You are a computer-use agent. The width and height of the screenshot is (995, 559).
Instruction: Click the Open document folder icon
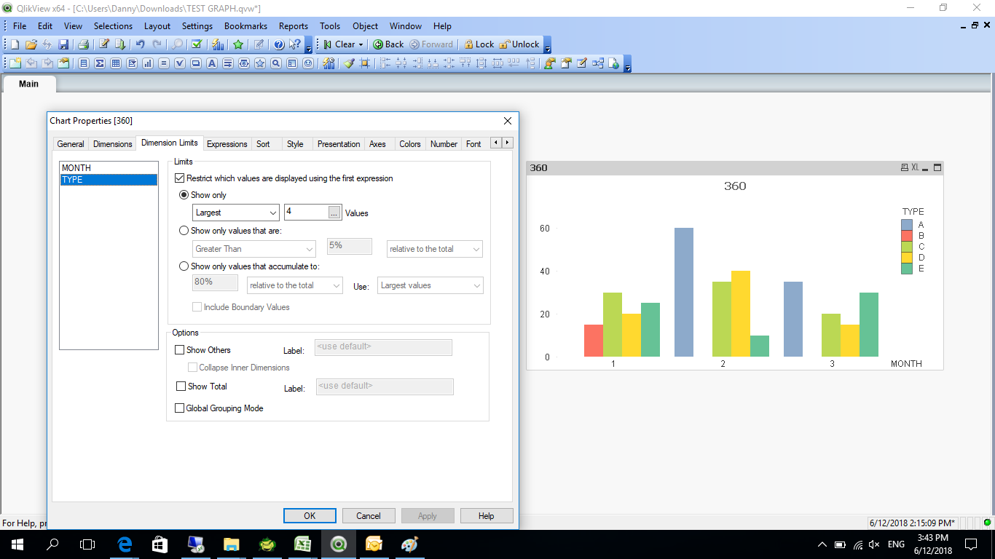click(31, 44)
